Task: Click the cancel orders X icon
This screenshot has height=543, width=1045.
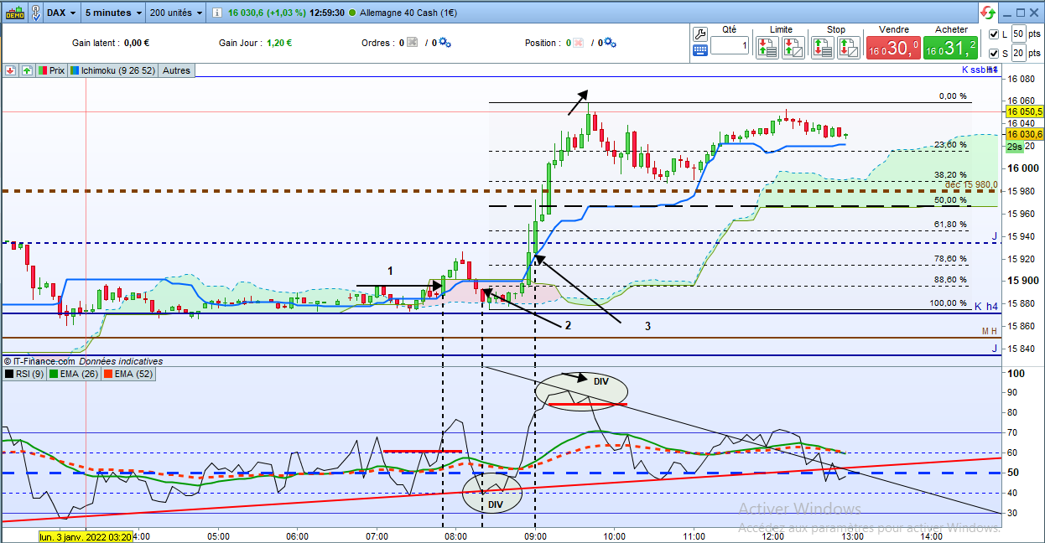Action: point(412,43)
